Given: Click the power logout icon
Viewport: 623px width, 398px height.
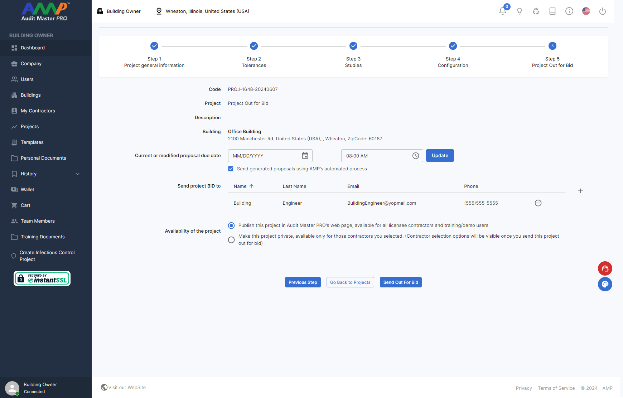Looking at the screenshot, I should (602, 11).
